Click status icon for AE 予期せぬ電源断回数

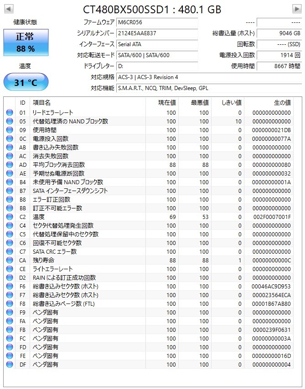[x=10, y=173]
